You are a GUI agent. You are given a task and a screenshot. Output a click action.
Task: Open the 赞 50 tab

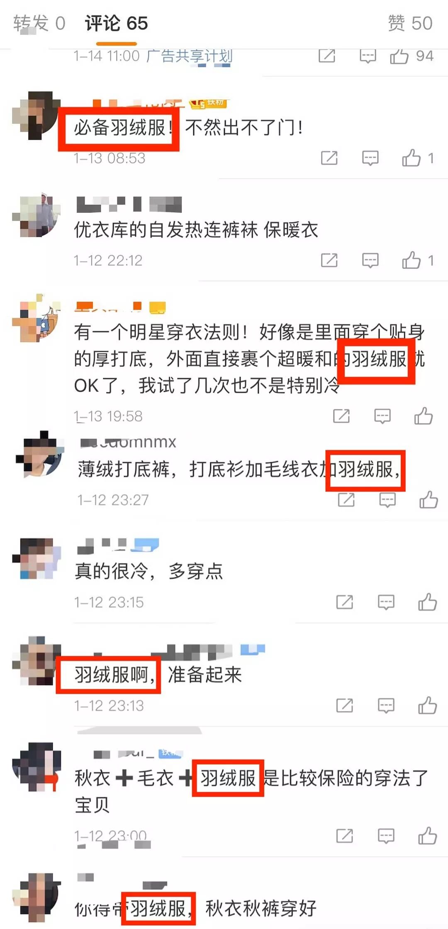pyautogui.click(x=410, y=23)
